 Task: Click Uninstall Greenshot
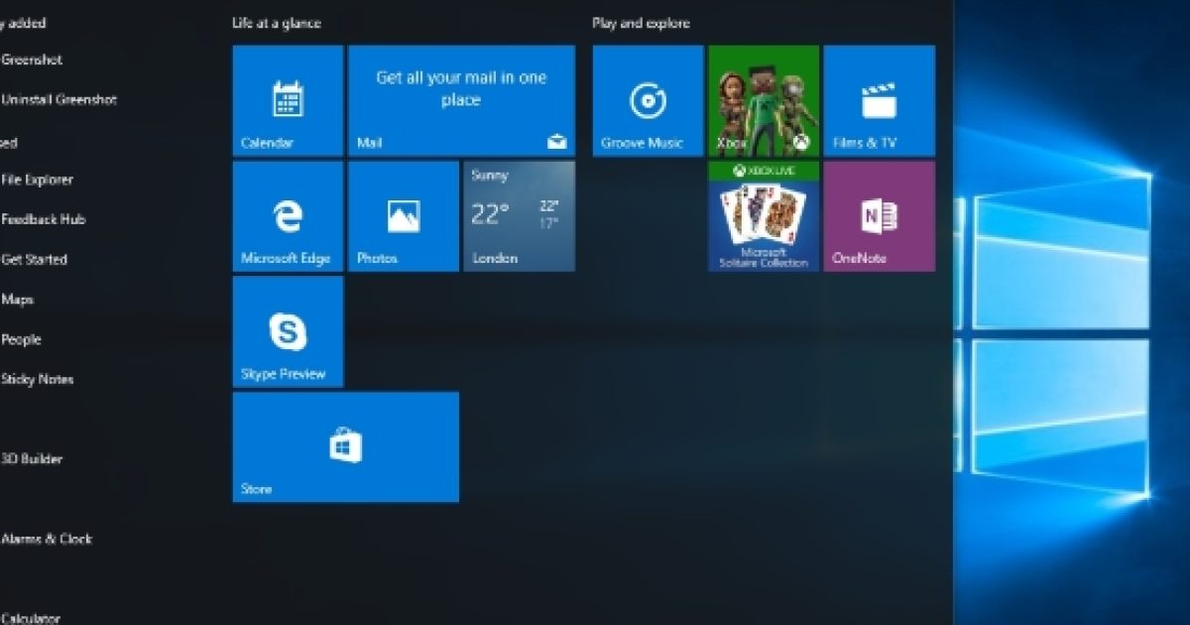[57, 100]
